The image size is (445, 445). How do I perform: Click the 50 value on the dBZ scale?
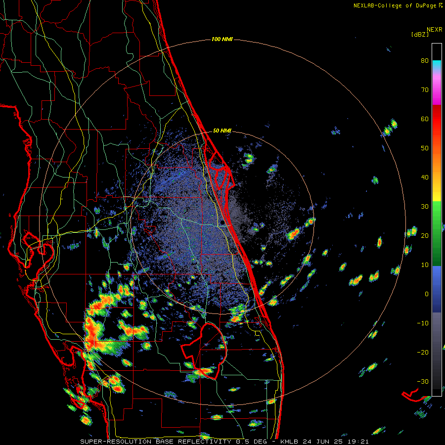coord(425,148)
